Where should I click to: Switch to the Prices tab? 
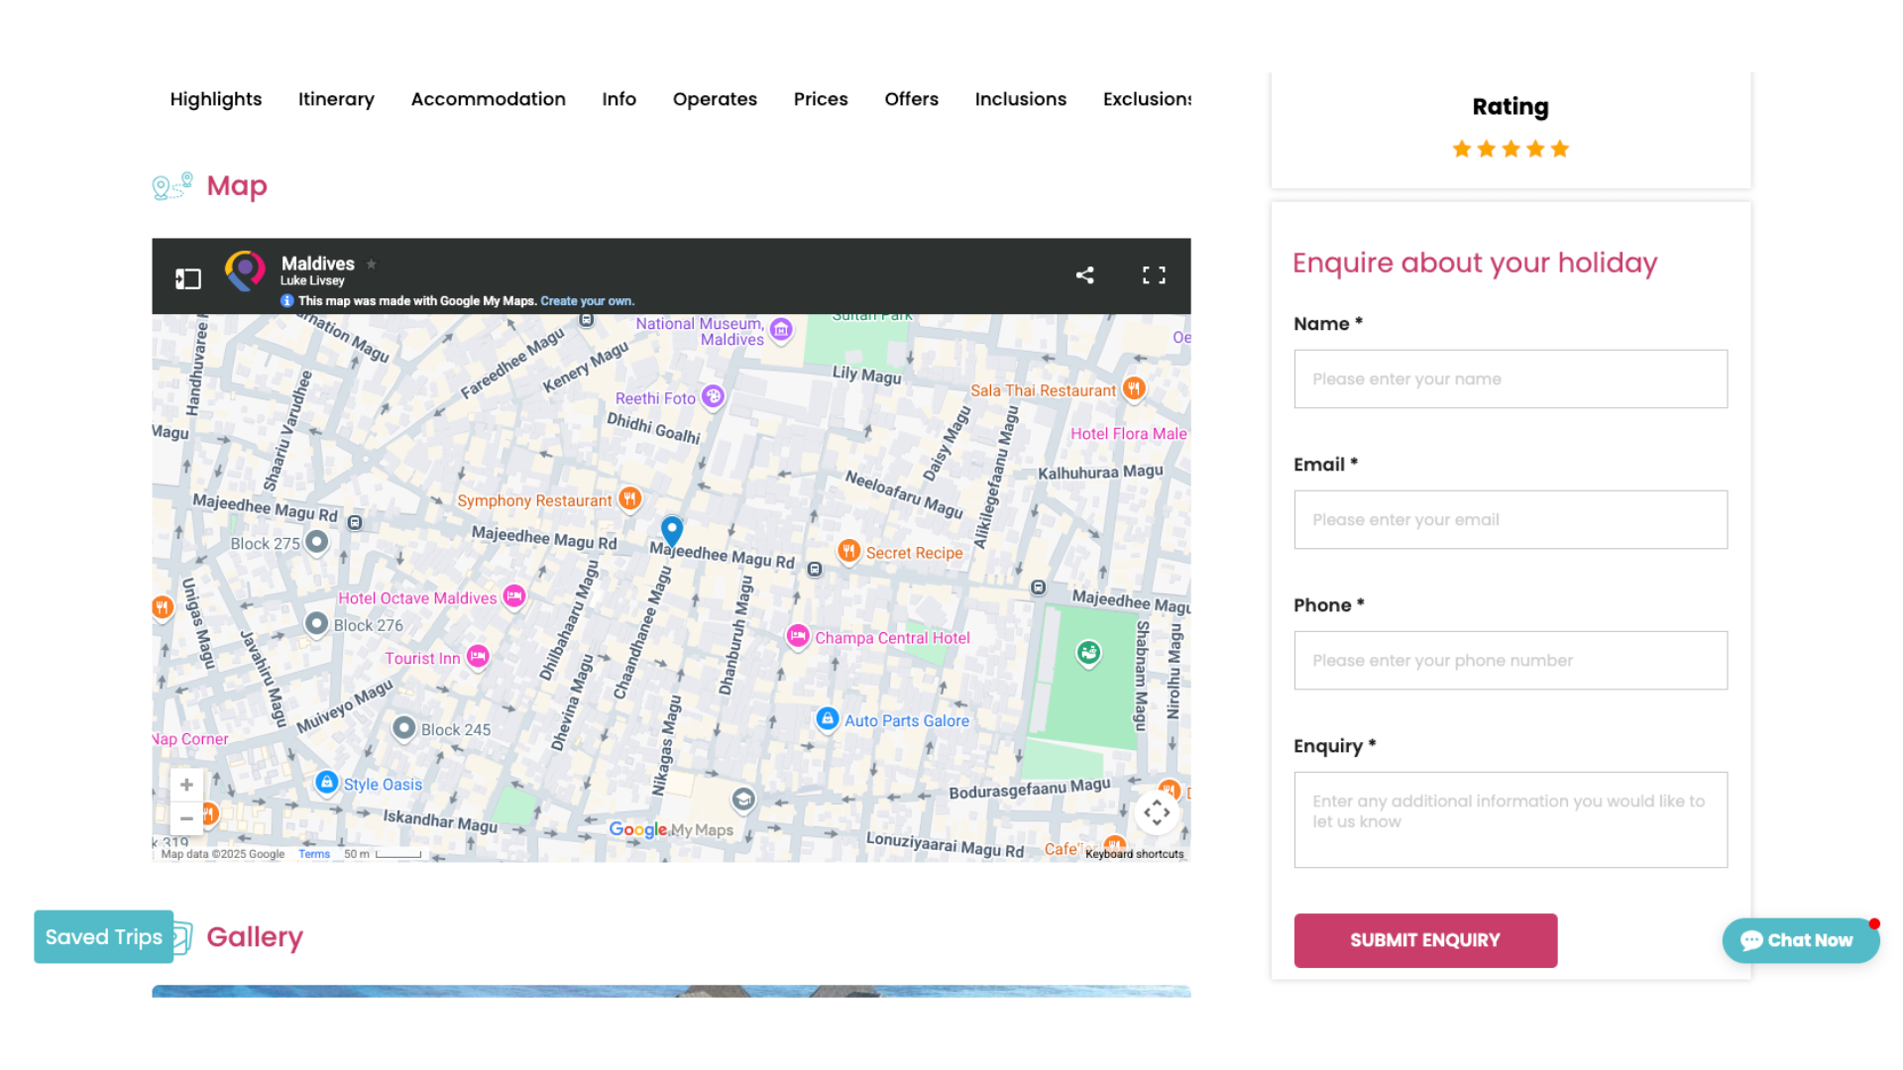point(821,99)
